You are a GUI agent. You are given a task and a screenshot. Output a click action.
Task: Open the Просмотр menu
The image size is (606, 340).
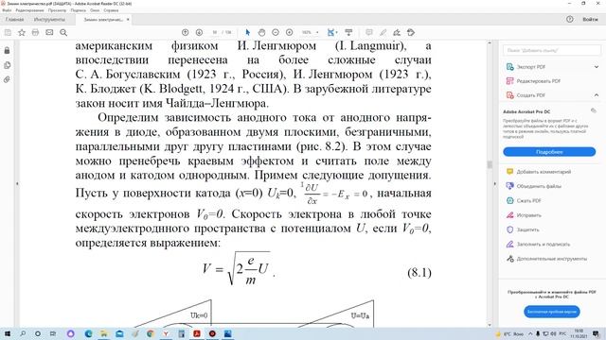(x=57, y=10)
